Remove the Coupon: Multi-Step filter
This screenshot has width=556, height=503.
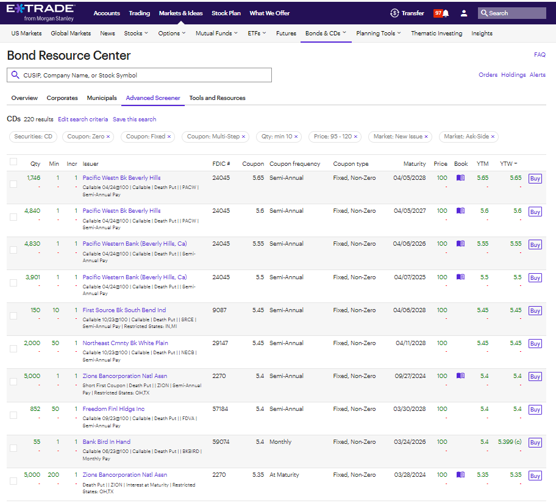tap(244, 137)
